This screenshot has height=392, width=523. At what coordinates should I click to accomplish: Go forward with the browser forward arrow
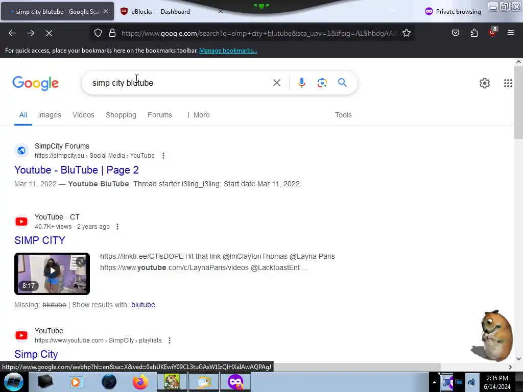coord(30,33)
